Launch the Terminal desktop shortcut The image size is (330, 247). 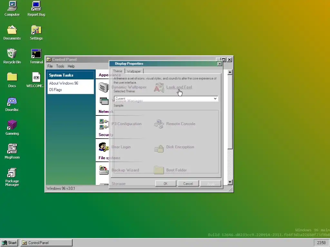point(36,56)
